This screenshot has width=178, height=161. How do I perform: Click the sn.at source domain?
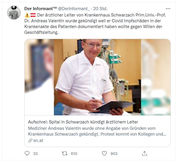(x=38, y=140)
